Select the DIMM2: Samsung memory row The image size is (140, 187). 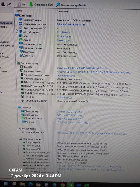point(75,87)
